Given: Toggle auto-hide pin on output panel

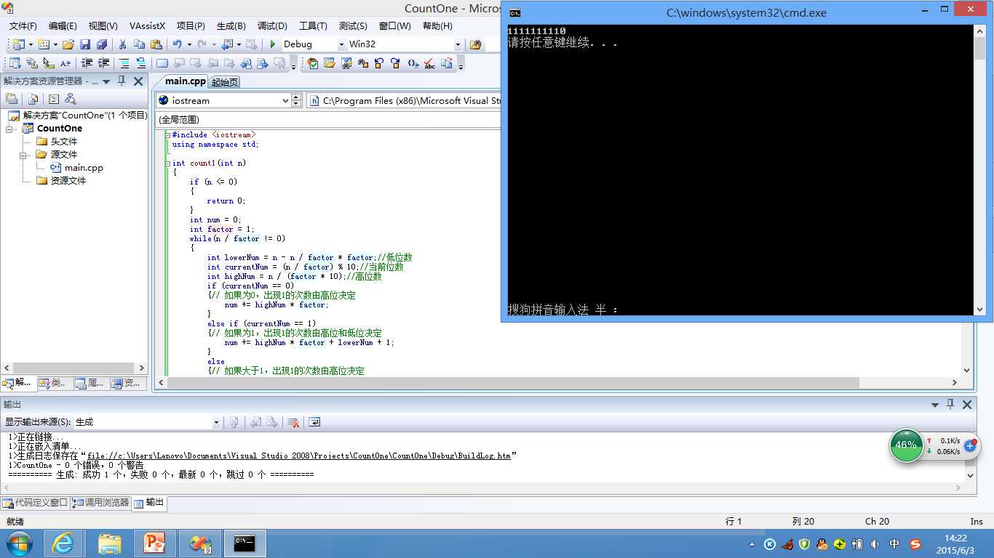Looking at the screenshot, I should tap(950, 405).
